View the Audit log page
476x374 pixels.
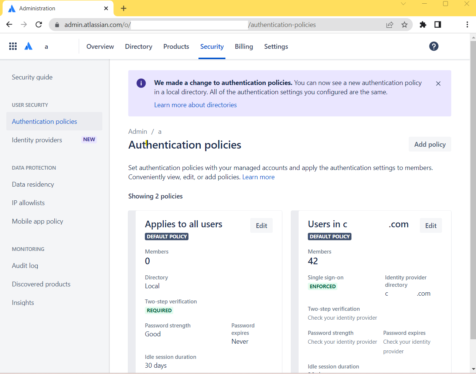tap(25, 266)
